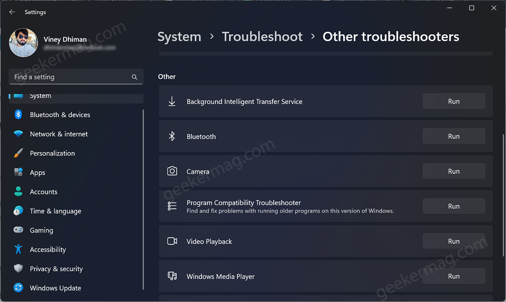
Task: Click the Time & language clock icon
Action: coord(18,211)
